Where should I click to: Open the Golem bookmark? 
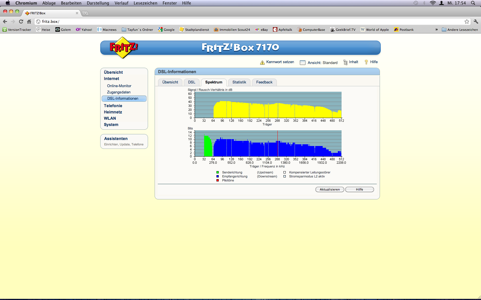pyautogui.click(x=63, y=30)
